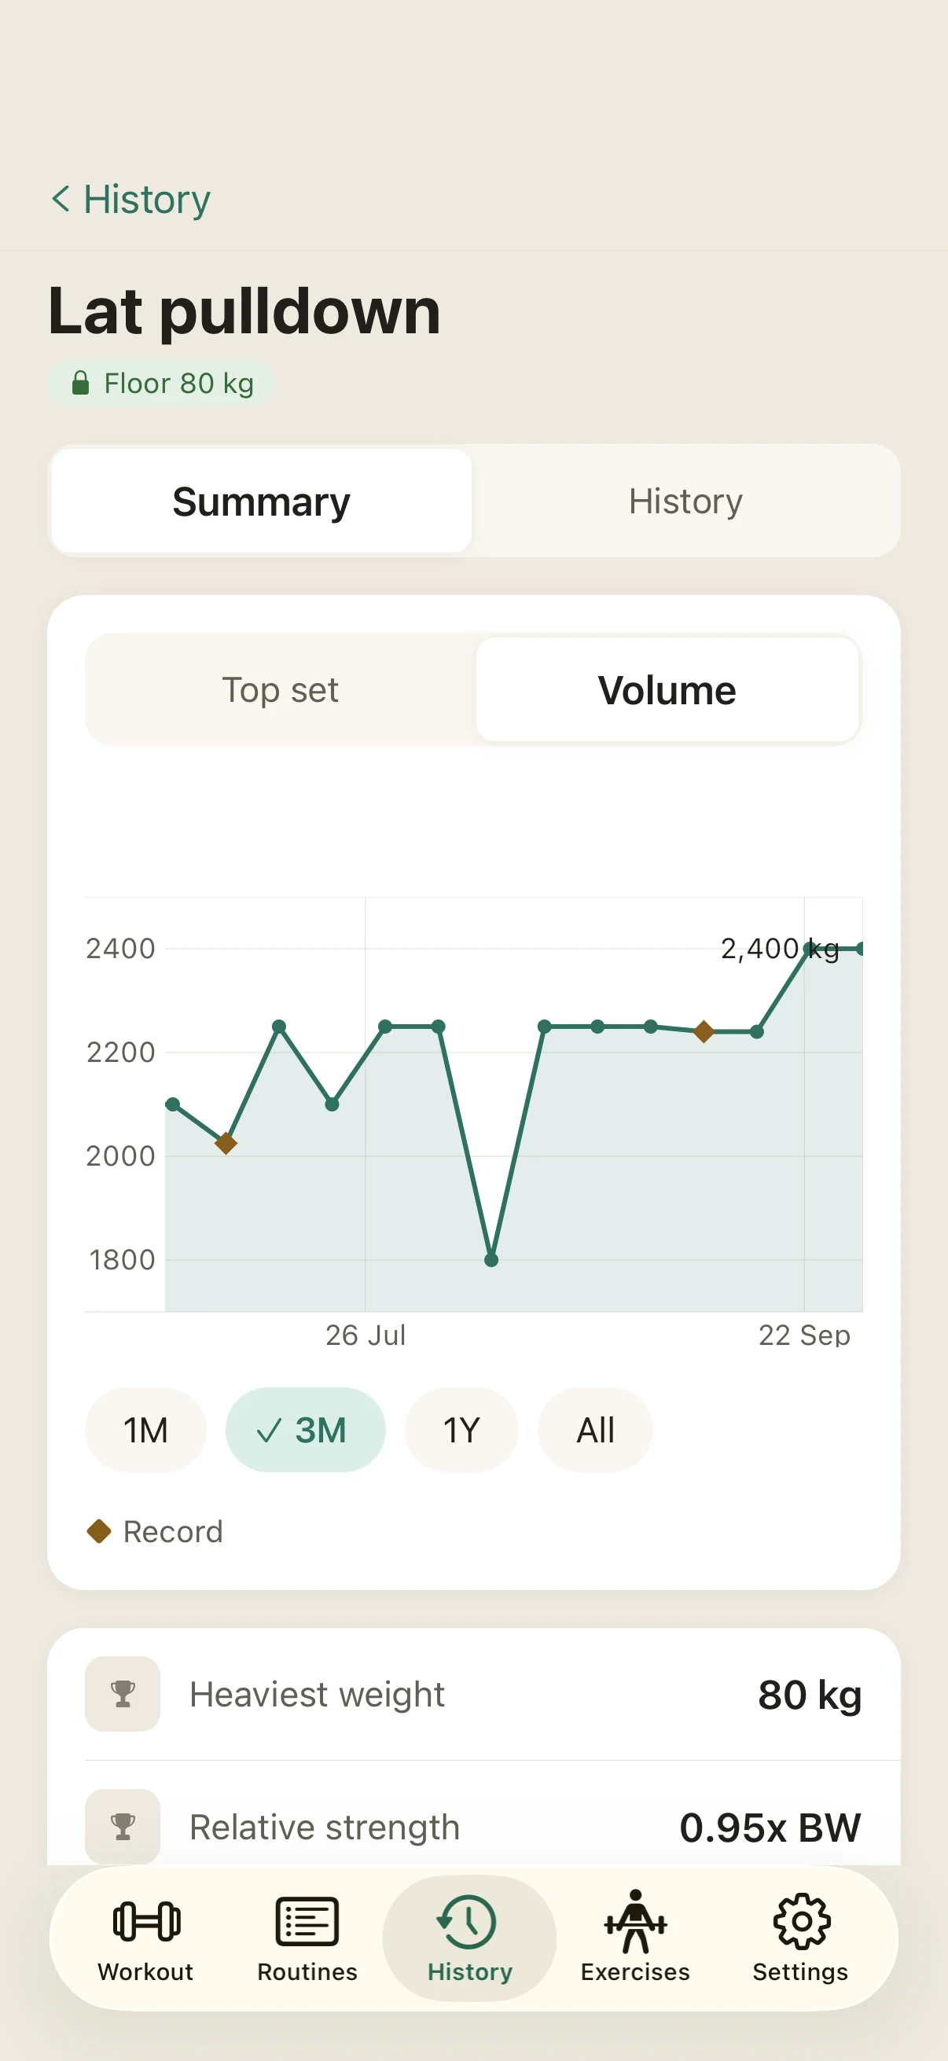Open the Exercises weightlifter icon
Viewport: 948px width, 2061px height.
[635, 1921]
